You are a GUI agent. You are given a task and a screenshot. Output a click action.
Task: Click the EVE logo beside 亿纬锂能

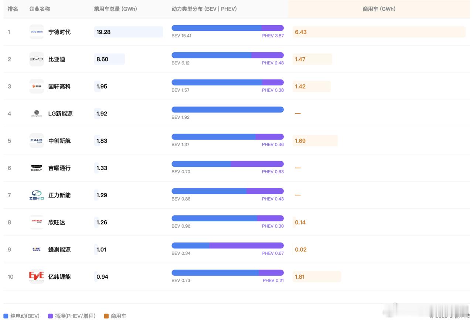37,276
